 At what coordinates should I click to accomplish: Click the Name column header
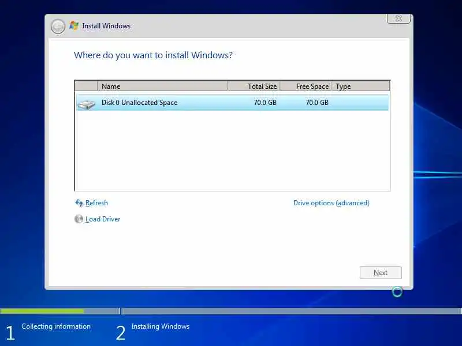point(162,86)
